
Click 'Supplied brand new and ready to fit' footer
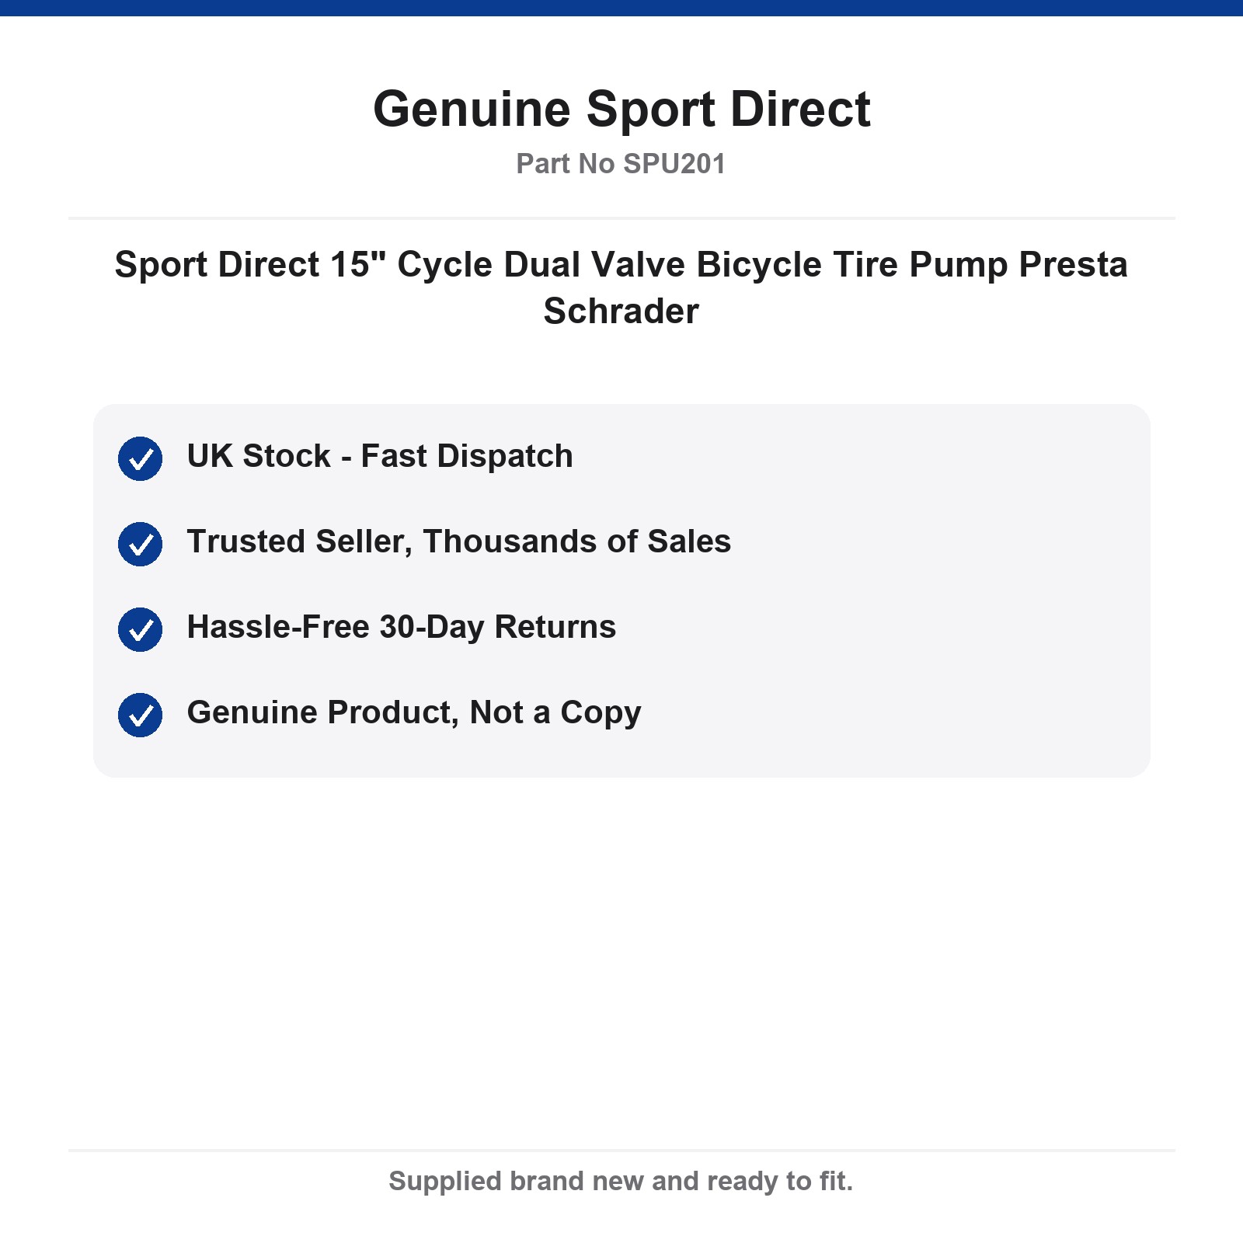click(621, 1181)
